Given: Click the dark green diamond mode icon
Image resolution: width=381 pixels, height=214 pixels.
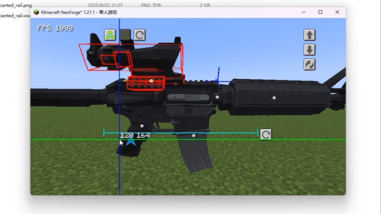Looking at the screenshot, I should [125, 35].
